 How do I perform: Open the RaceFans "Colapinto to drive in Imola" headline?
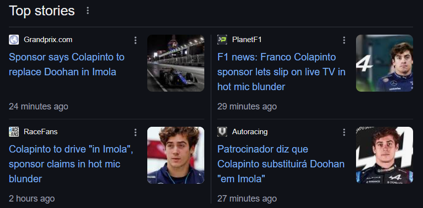[71, 163]
